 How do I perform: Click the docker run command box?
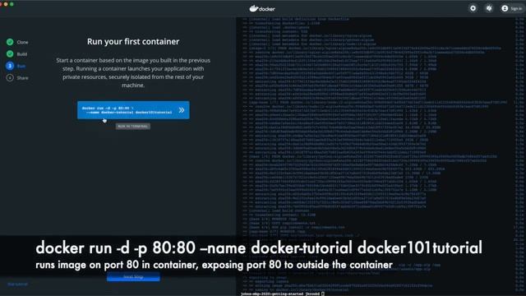click(133, 110)
